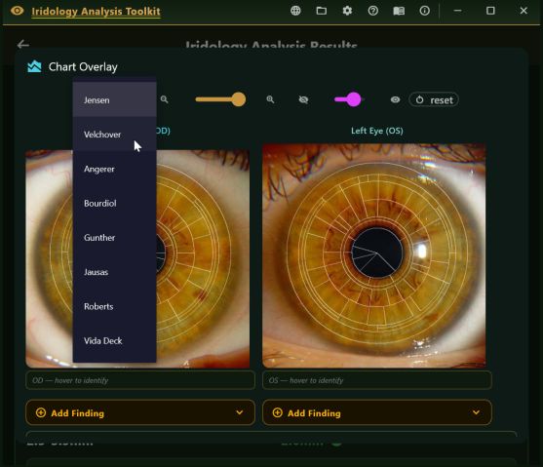Screen dimensions: 543x467
Task: Select Roberts chart option
Action: pyautogui.click(x=115, y=306)
